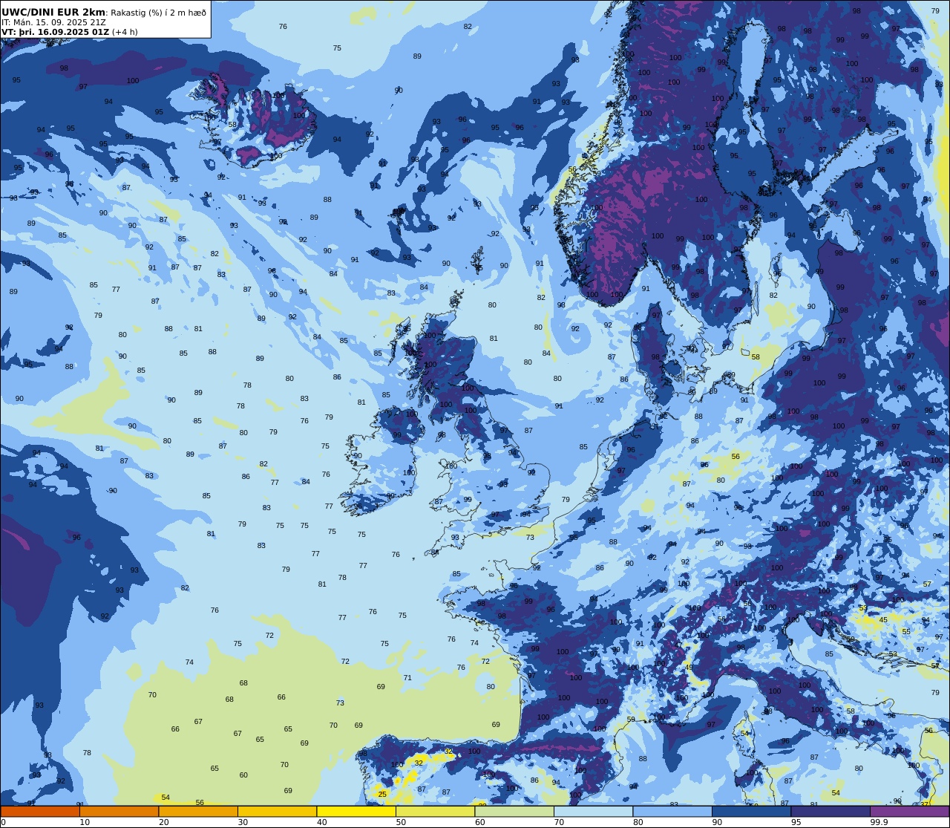The image size is (950, 828).
Task: Click the '45' humidity value in the Balkans
Action: pos(883,620)
